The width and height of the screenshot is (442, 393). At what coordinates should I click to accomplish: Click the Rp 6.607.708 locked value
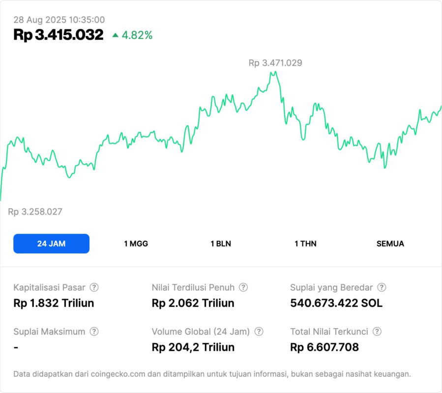[324, 347]
